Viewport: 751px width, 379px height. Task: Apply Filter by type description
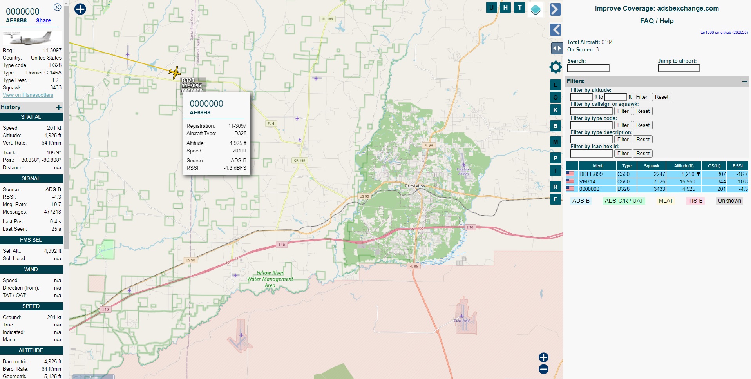click(x=623, y=140)
